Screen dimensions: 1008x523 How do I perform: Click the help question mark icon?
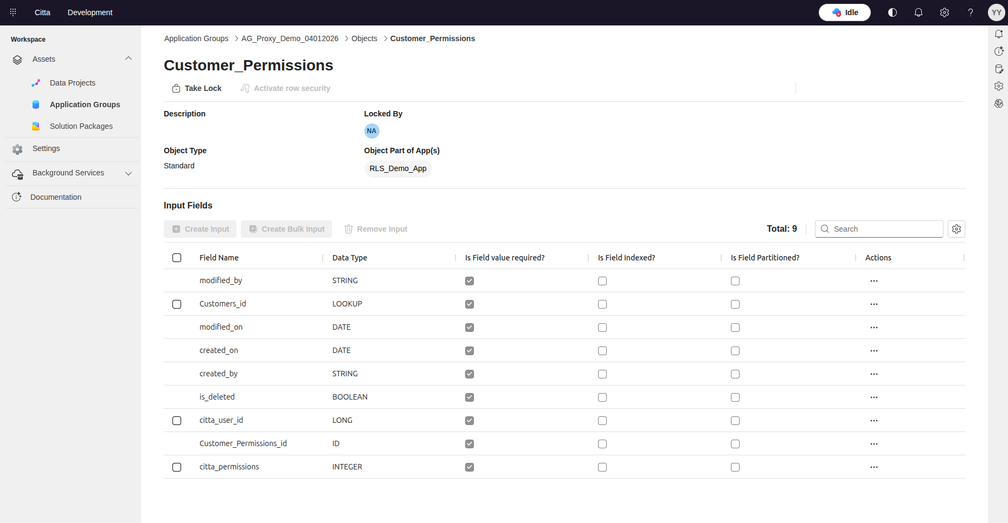(x=970, y=12)
